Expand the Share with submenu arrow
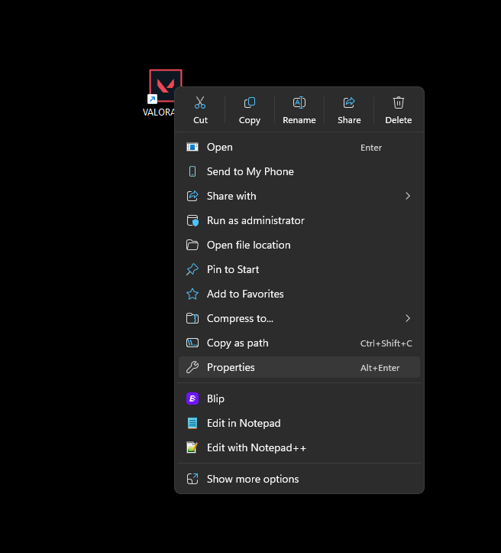 click(408, 196)
